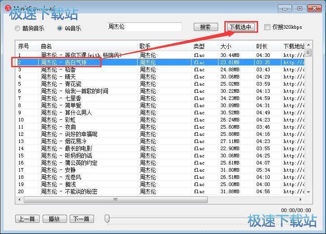Minimize the MusicDownload window
Image resolution: width=326 pixels, height=234 pixels.
[x=285, y=9]
